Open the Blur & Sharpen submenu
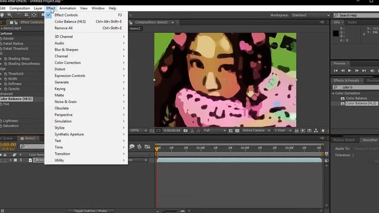This screenshot has height=213, width=379. (x=86, y=50)
